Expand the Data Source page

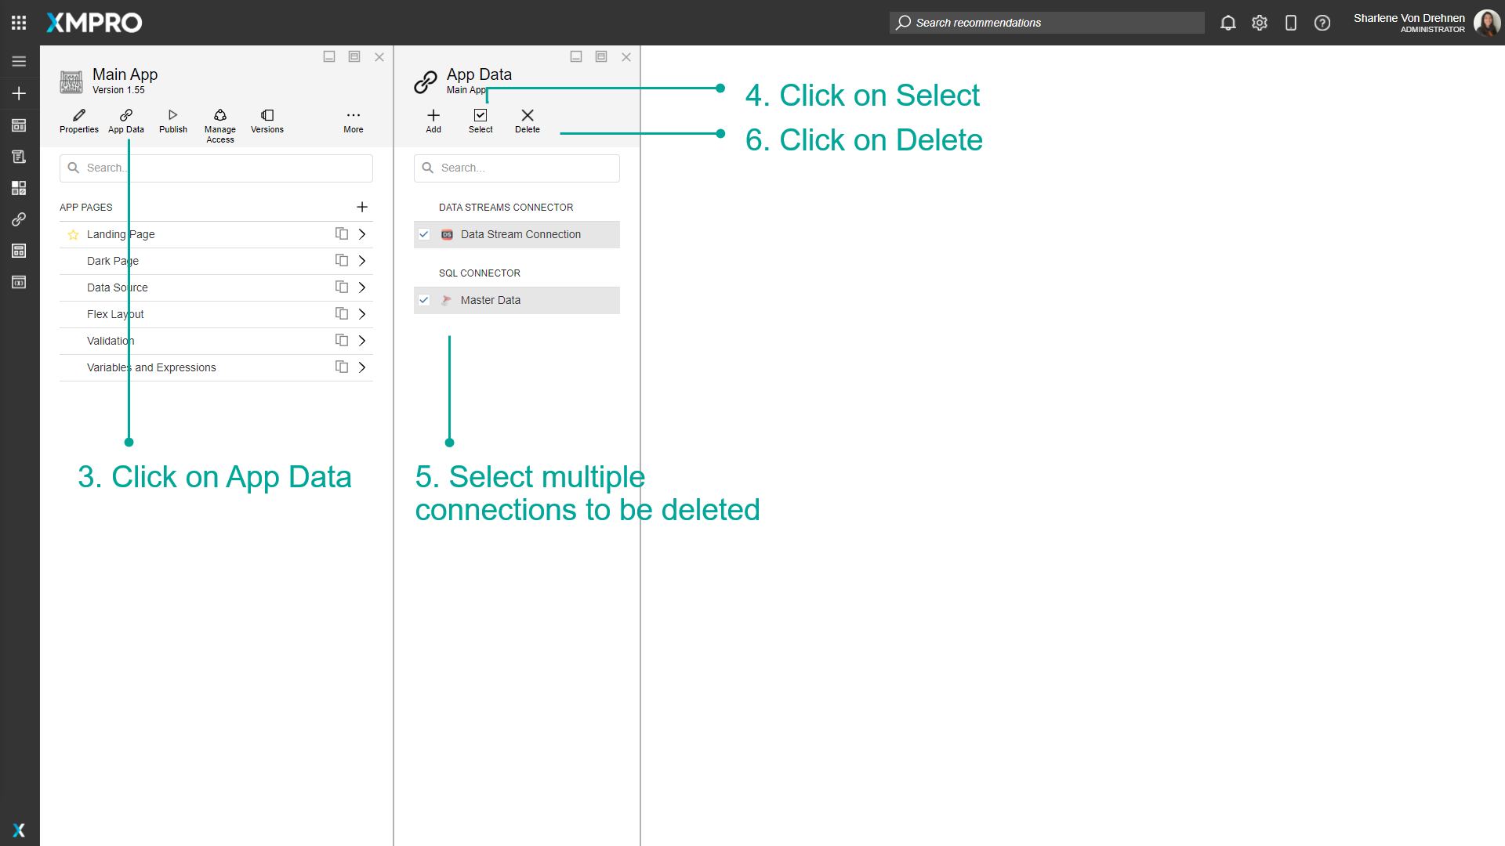click(x=361, y=287)
